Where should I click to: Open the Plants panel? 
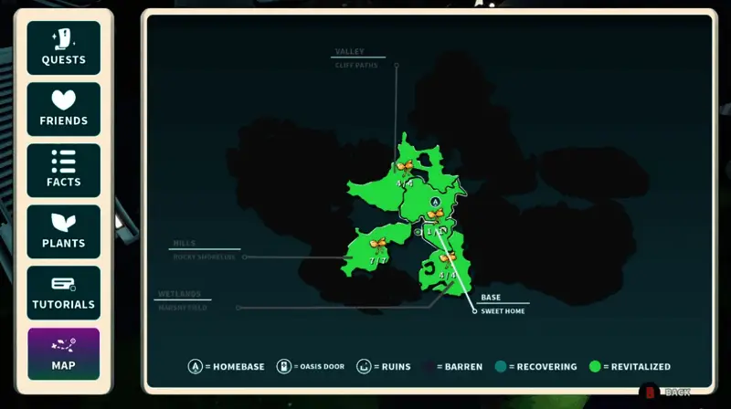(63, 231)
